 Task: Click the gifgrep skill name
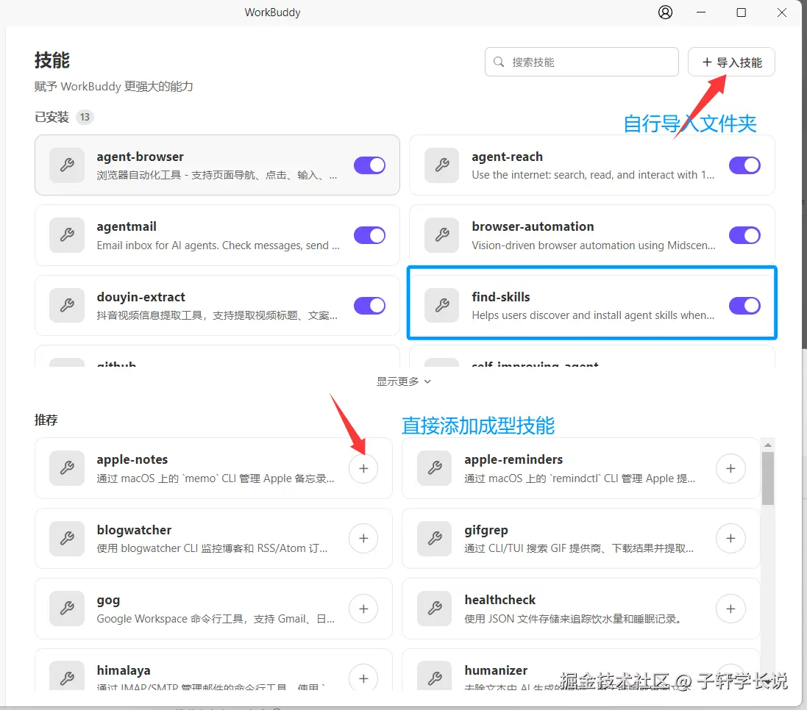[486, 530]
